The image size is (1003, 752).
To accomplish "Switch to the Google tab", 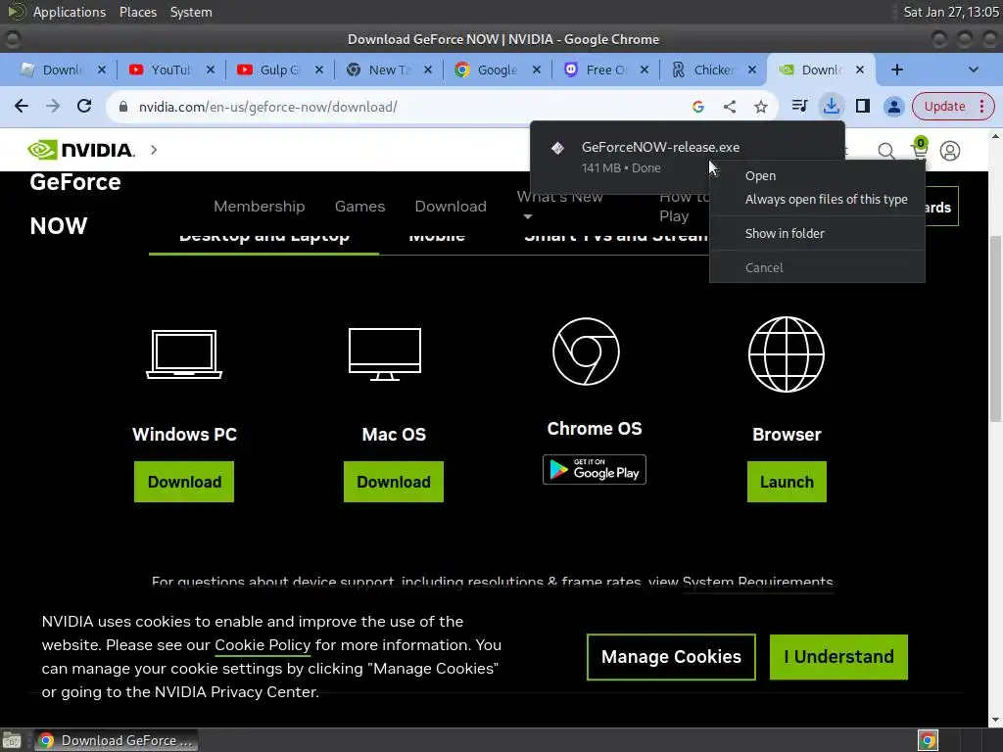I will (497, 70).
